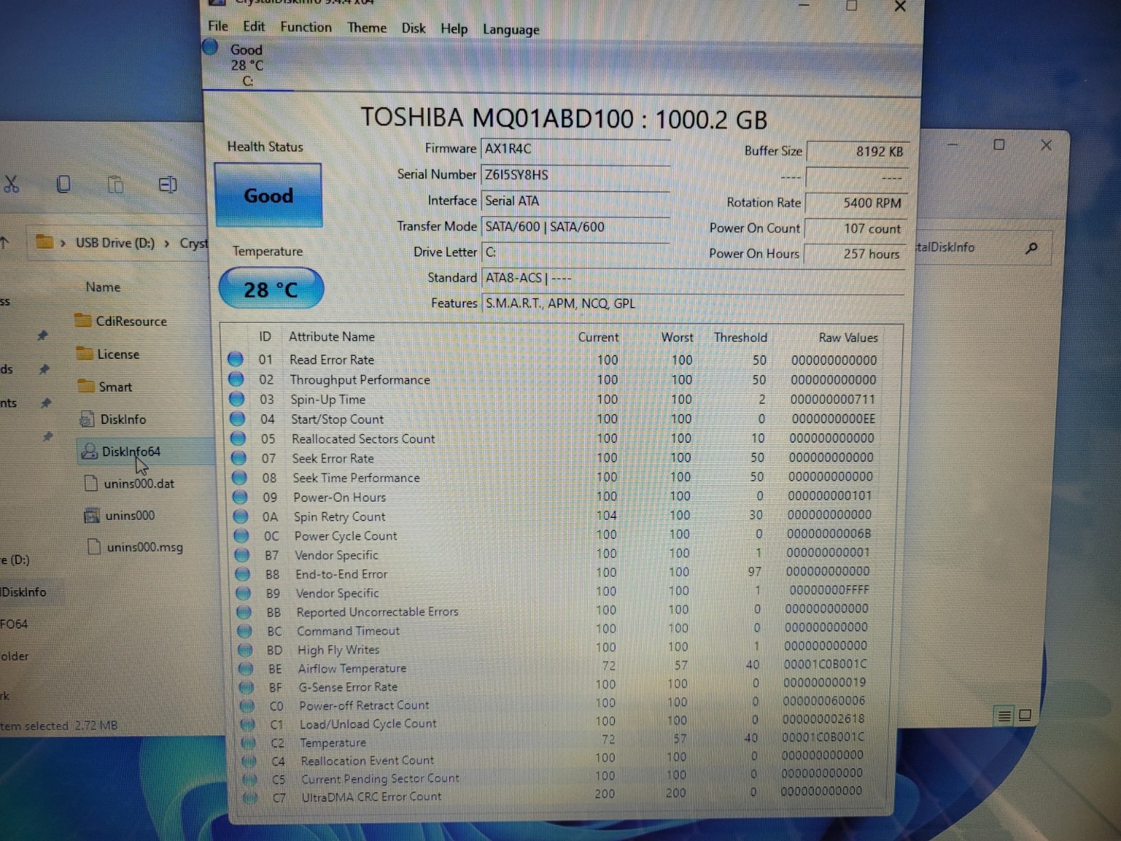Viewport: 1121px width, 841px height.
Task: Click the Cut icon in Explorer toolbar
Action: click(11, 184)
